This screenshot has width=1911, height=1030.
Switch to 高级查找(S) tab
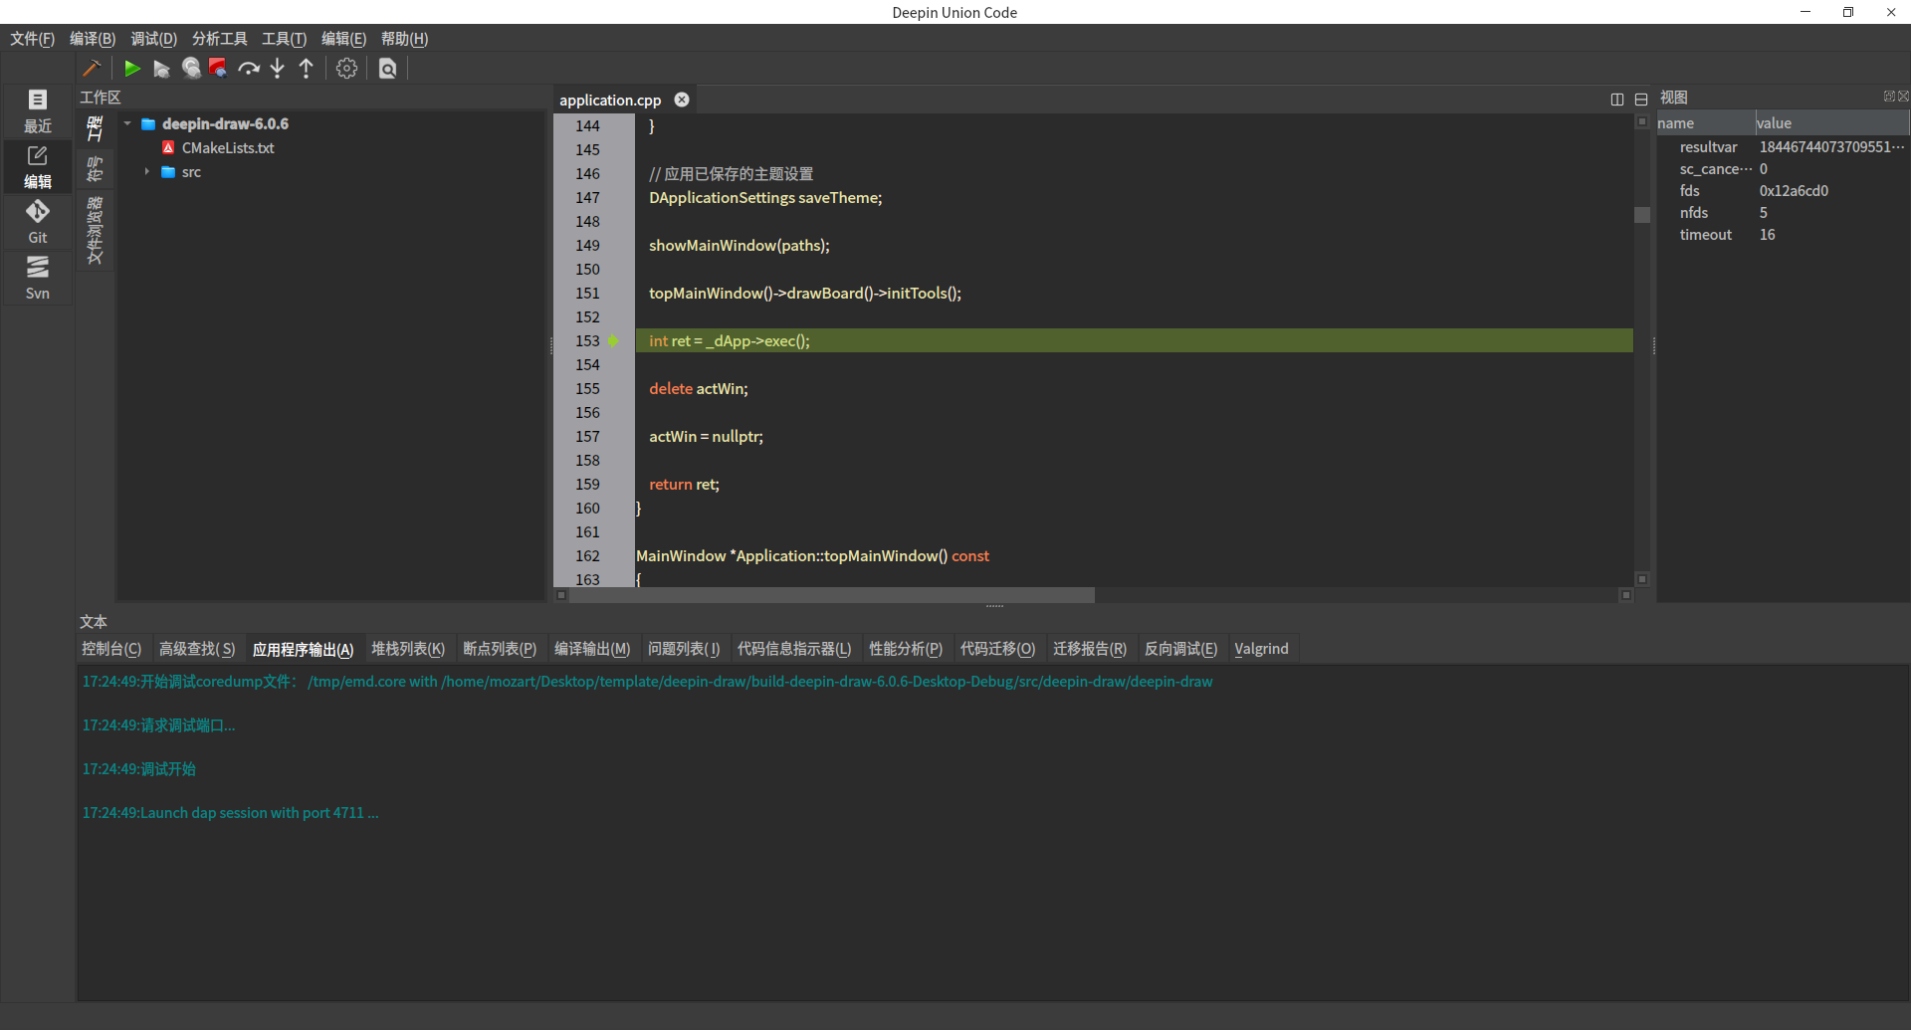(x=197, y=649)
